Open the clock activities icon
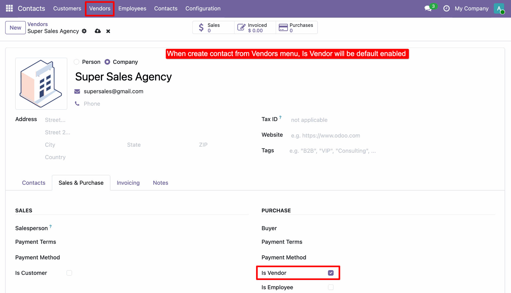This screenshot has width=511, height=293. coord(446,9)
